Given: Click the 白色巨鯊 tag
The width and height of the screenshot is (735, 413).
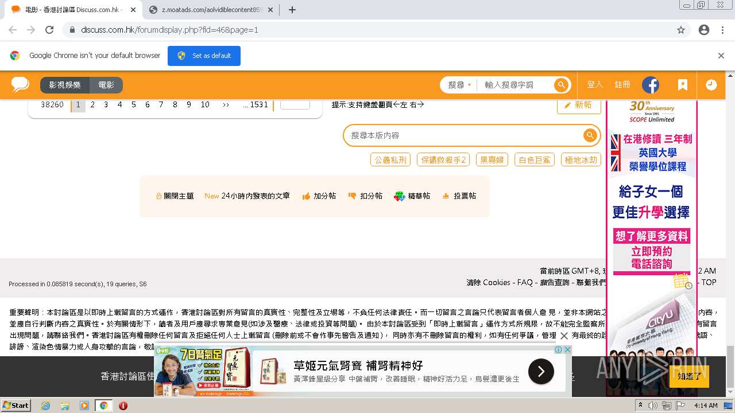Looking at the screenshot, I should pyautogui.click(x=534, y=159).
